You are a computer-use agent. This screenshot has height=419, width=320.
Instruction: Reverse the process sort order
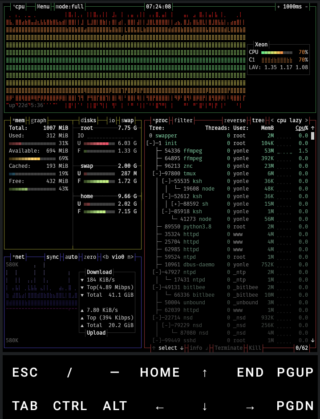pos(235,120)
